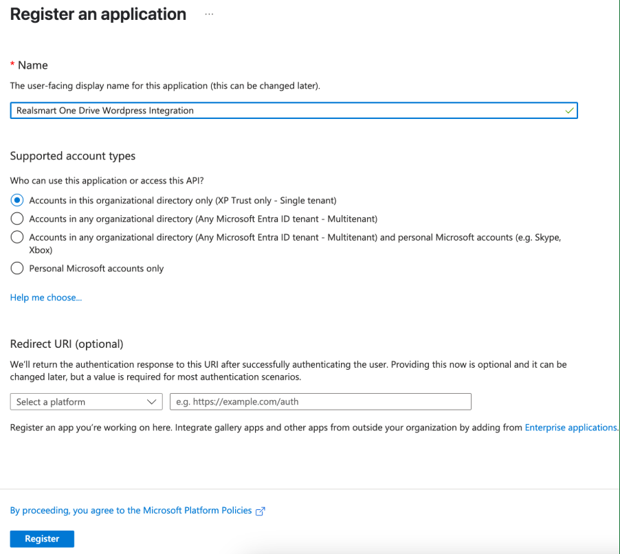Click the external link icon after Platform Policies

tap(260, 511)
